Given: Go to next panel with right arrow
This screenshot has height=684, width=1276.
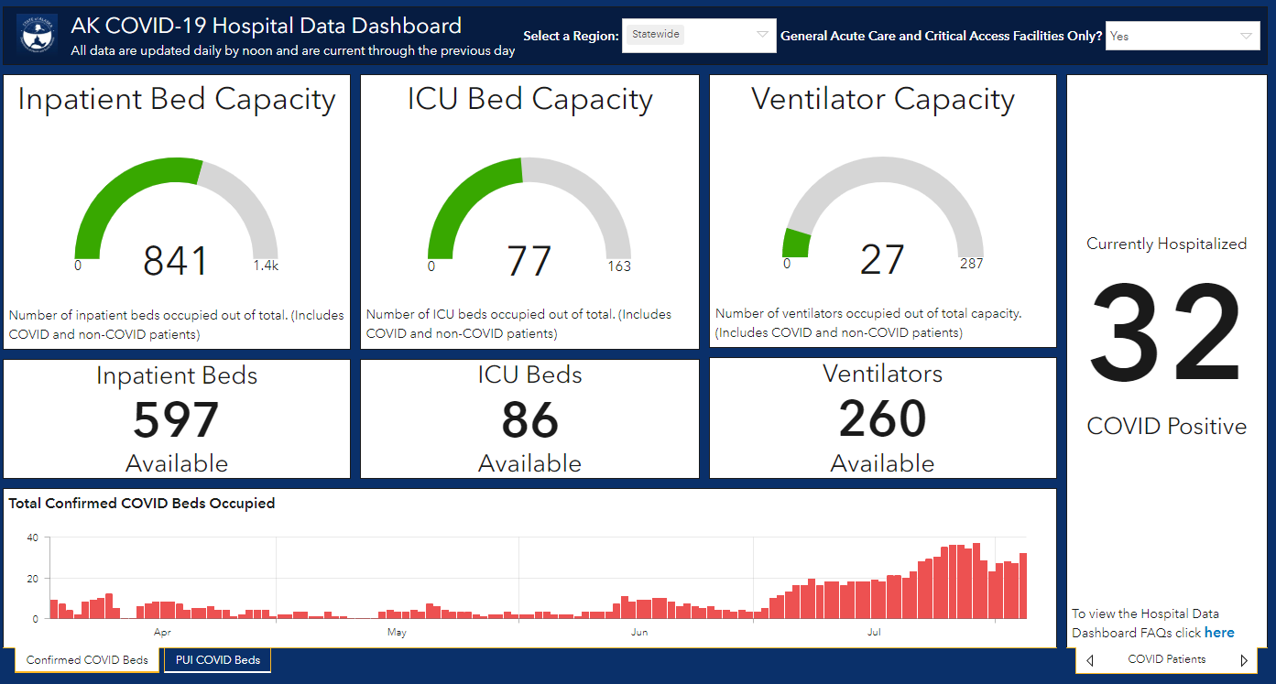Looking at the screenshot, I should coord(1244,660).
